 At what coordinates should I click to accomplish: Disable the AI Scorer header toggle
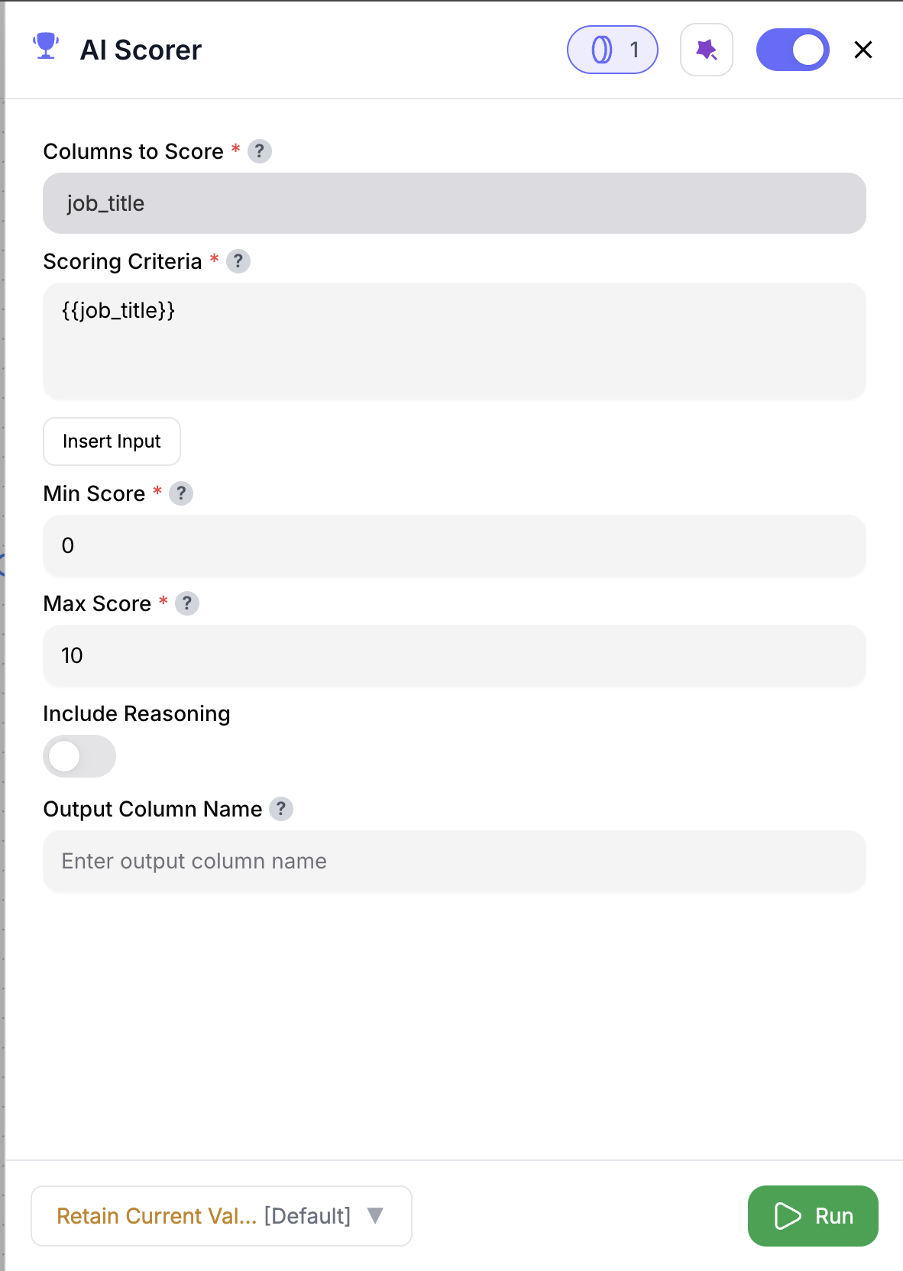pyautogui.click(x=792, y=49)
